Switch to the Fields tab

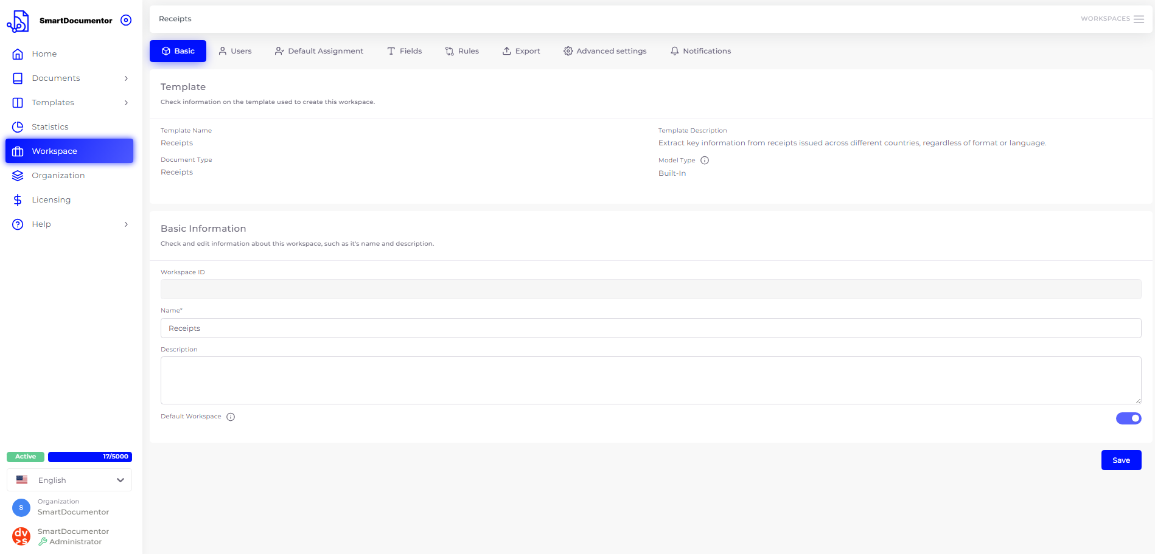pos(405,51)
